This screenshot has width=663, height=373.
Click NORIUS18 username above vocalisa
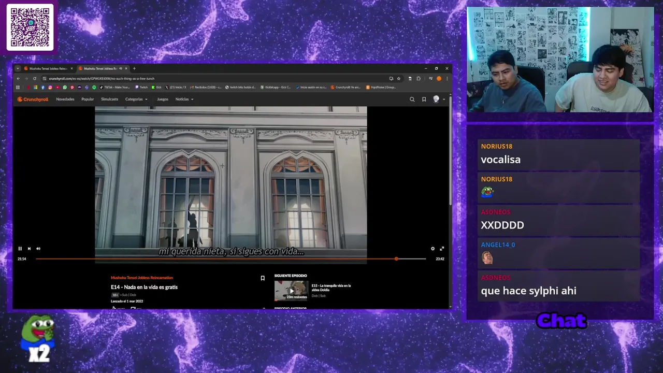pos(497,146)
